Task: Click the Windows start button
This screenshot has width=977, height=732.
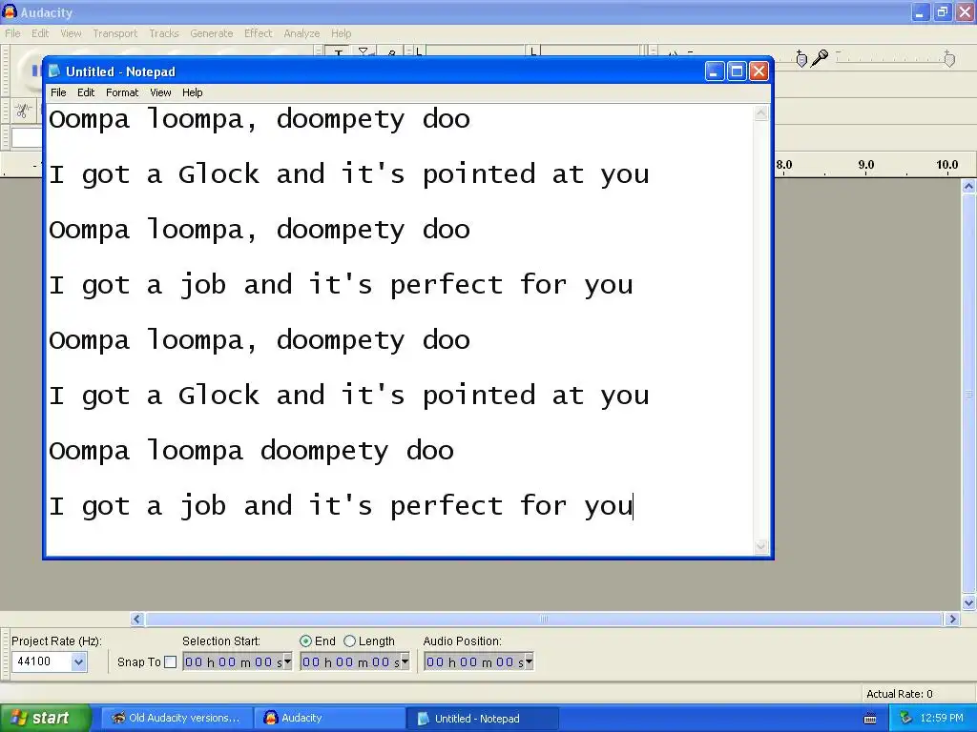Action: pyautogui.click(x=45, y=719)
